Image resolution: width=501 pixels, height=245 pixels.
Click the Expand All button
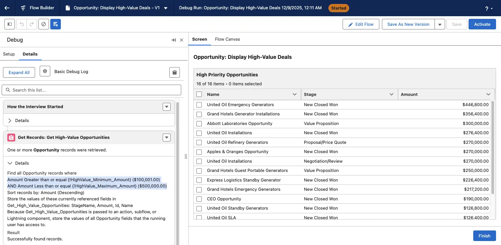[x=19, y=72]
